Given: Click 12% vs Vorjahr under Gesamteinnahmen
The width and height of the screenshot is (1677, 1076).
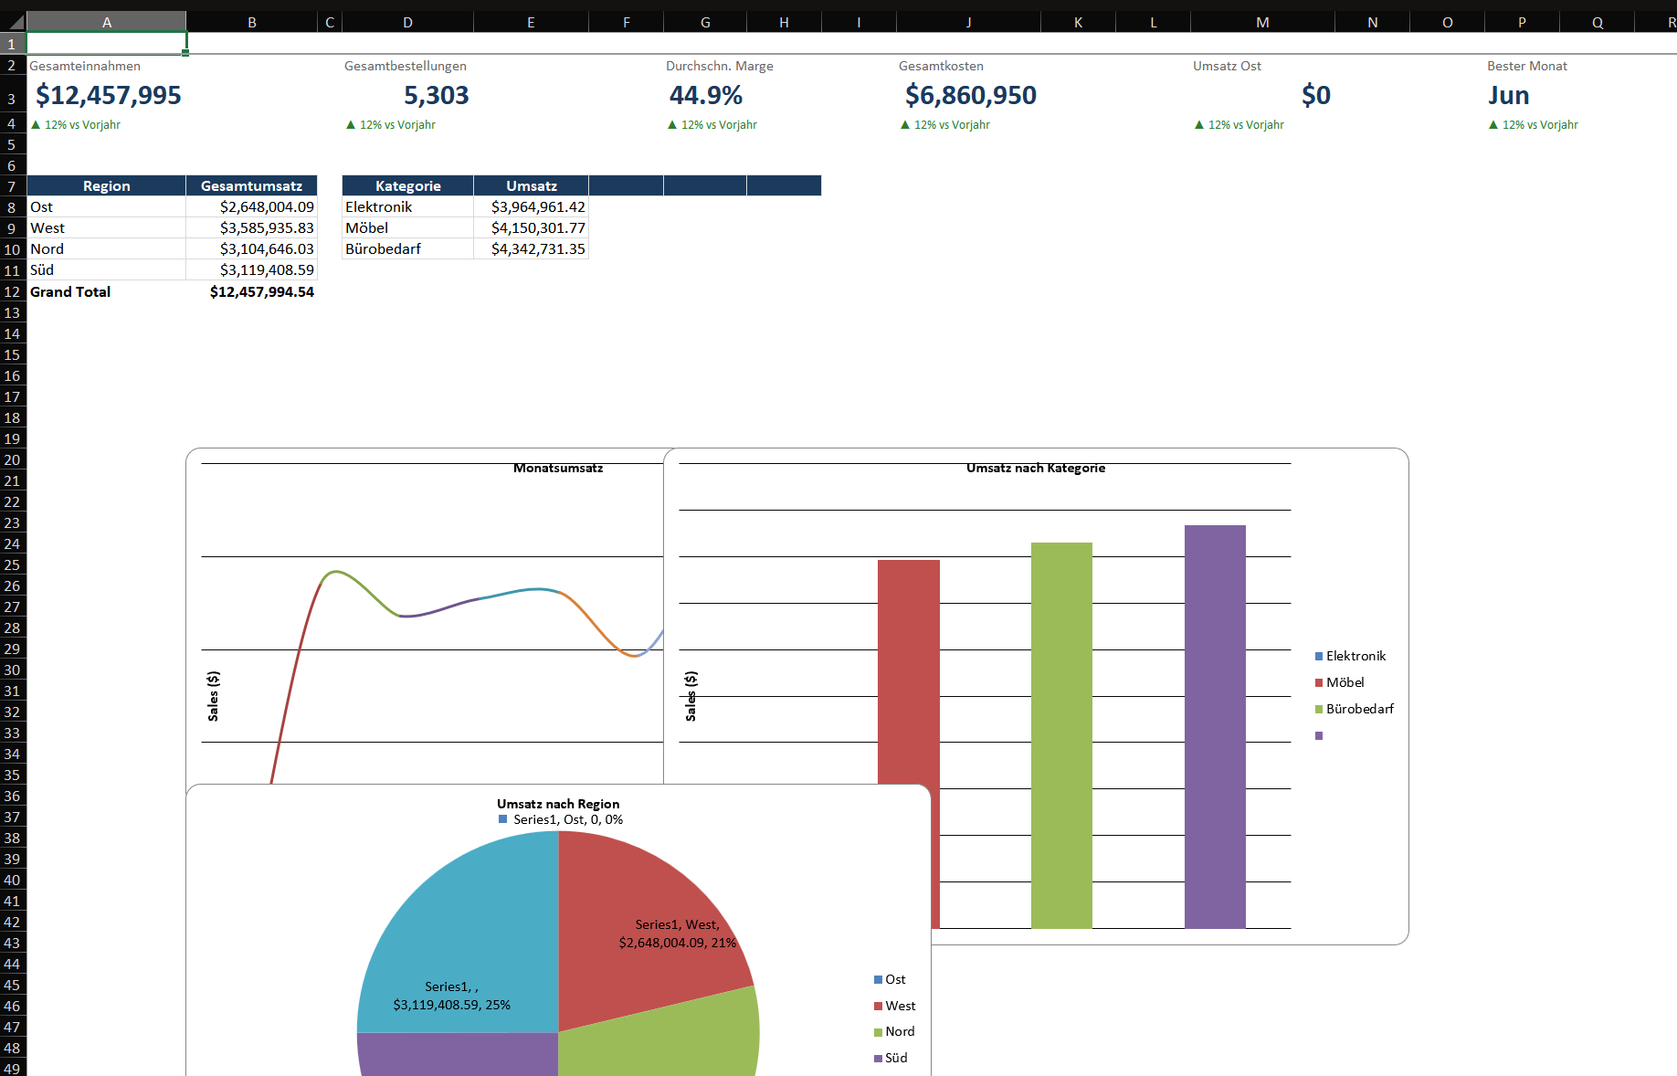Looking at the screenshot, I should click(76, 124).
